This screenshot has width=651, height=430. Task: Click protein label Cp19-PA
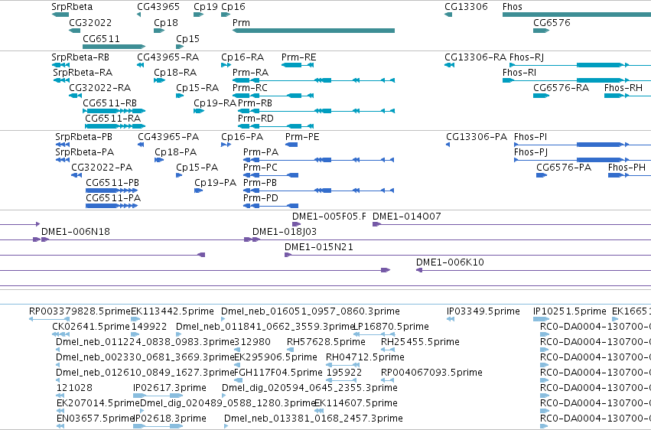coord(215,183)
